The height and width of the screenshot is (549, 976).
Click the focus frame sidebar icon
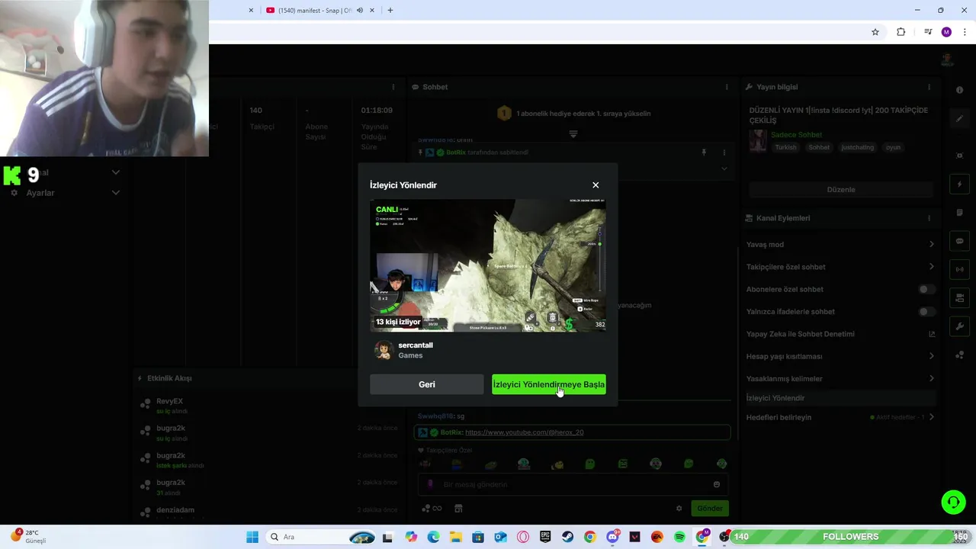(959, 156)
